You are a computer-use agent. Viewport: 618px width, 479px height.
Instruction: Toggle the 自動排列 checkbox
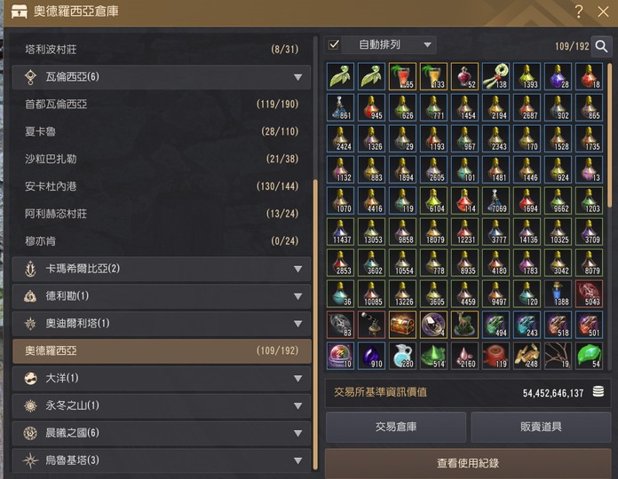(x=334, y=44)
